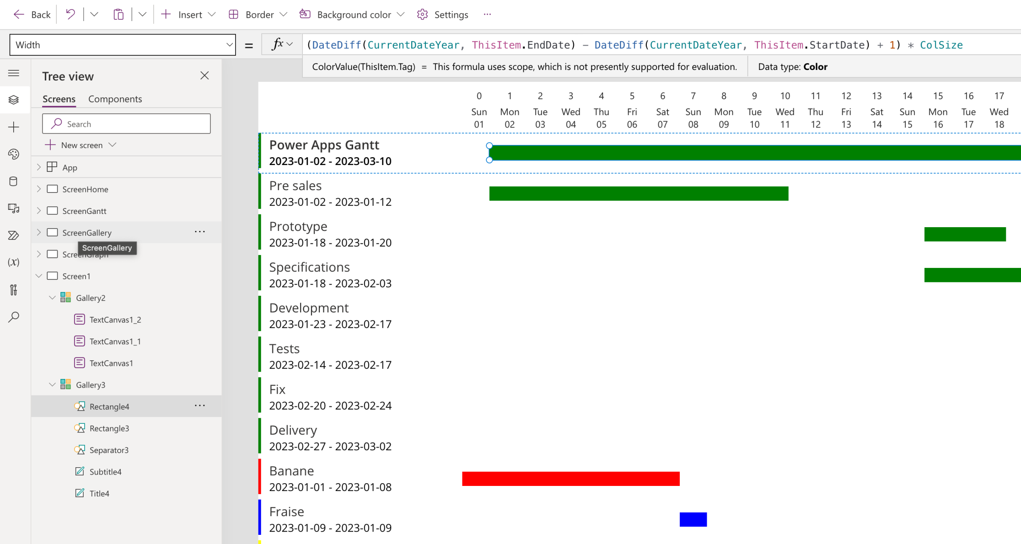This screenshot has width=1021, height=544.
Task: Expand the App tree node
Action: (39, 167)
